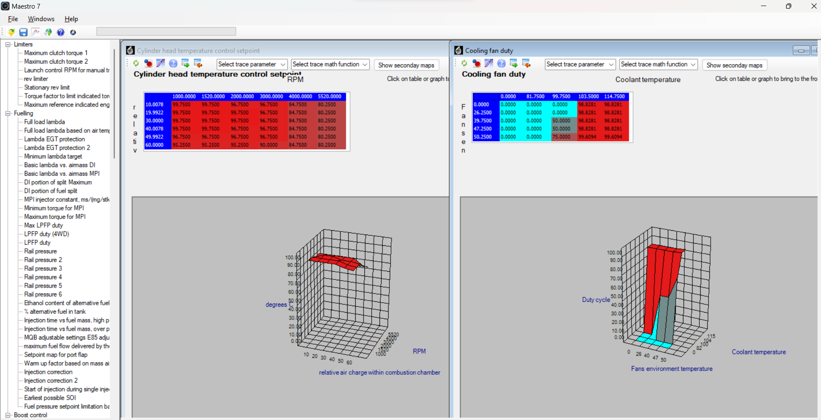Collapse the Fuelling tree node
821x420 pixels.
(x=8, y=113)
